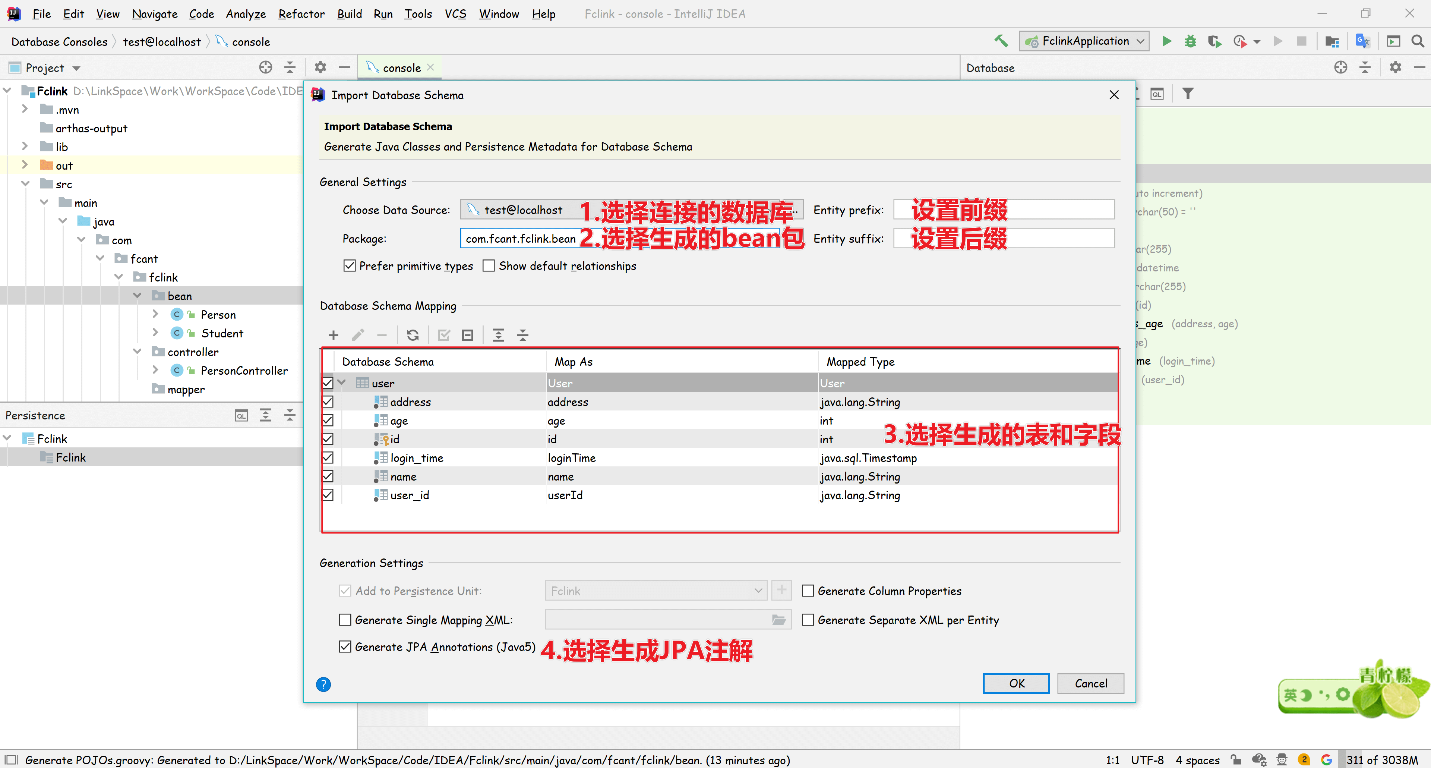This screenshot has height=768, width=1431.
Task: Enable Show default relationships checkbox
Action: 489,266
